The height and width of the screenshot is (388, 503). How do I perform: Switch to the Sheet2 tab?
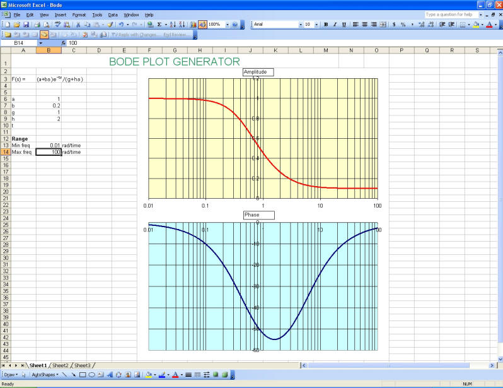pyautogui.click(x=61, y=365)
